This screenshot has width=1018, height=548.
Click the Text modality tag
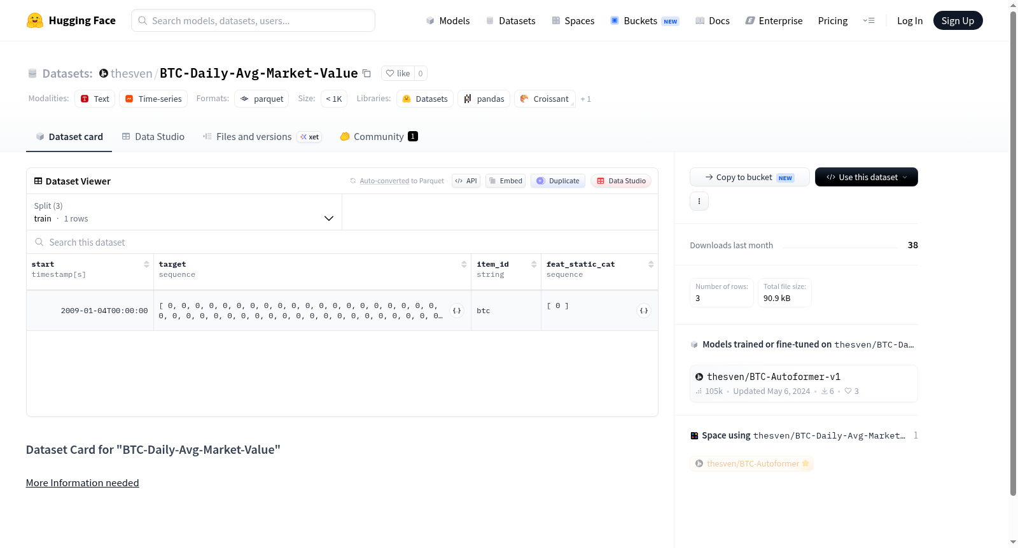click(95, 99)
